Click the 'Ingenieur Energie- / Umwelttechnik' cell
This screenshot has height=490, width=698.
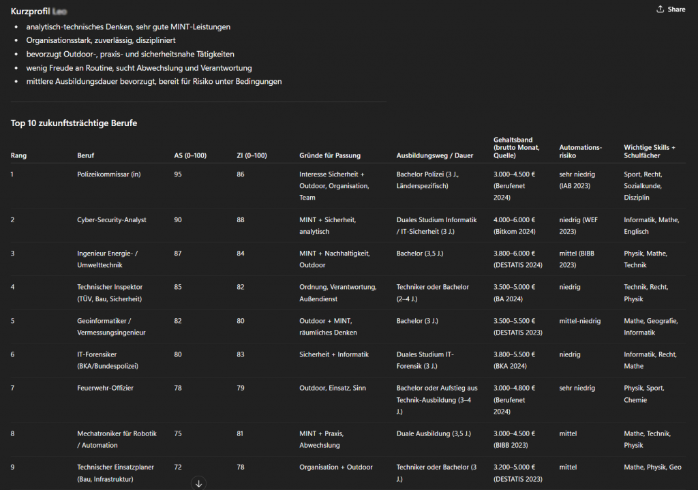(x=109, y=259)
